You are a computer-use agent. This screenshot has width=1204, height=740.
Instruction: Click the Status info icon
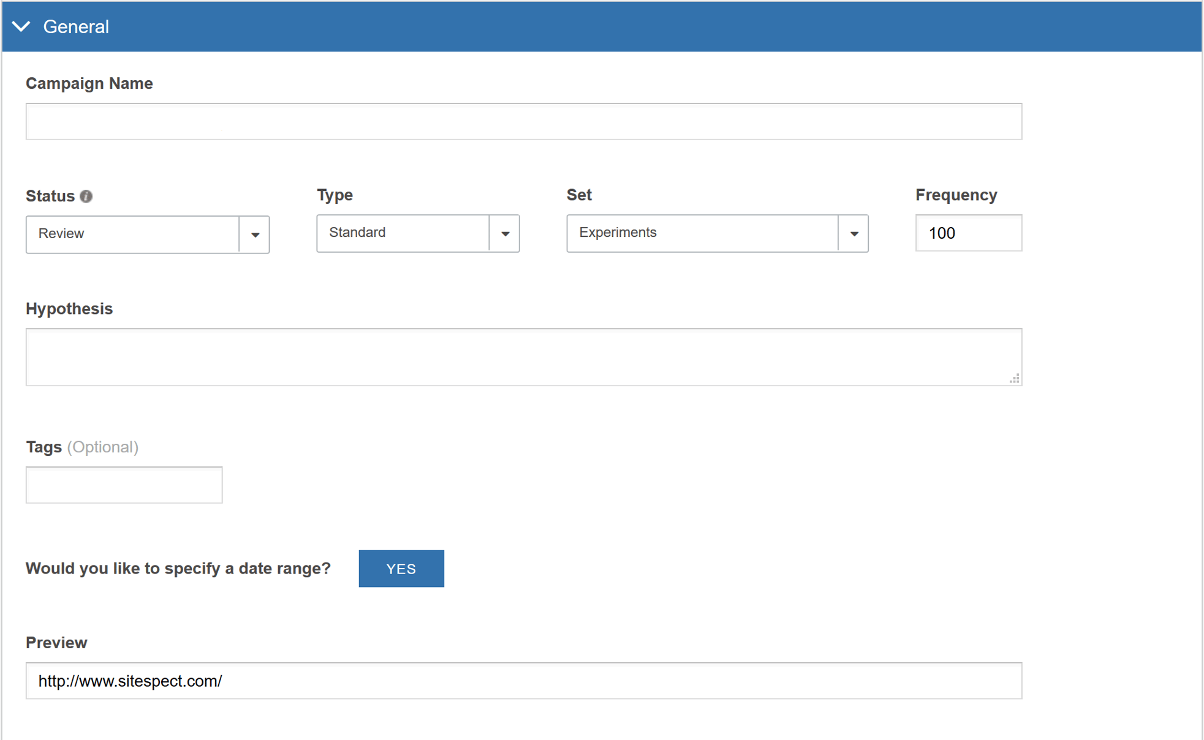(86, 196)
